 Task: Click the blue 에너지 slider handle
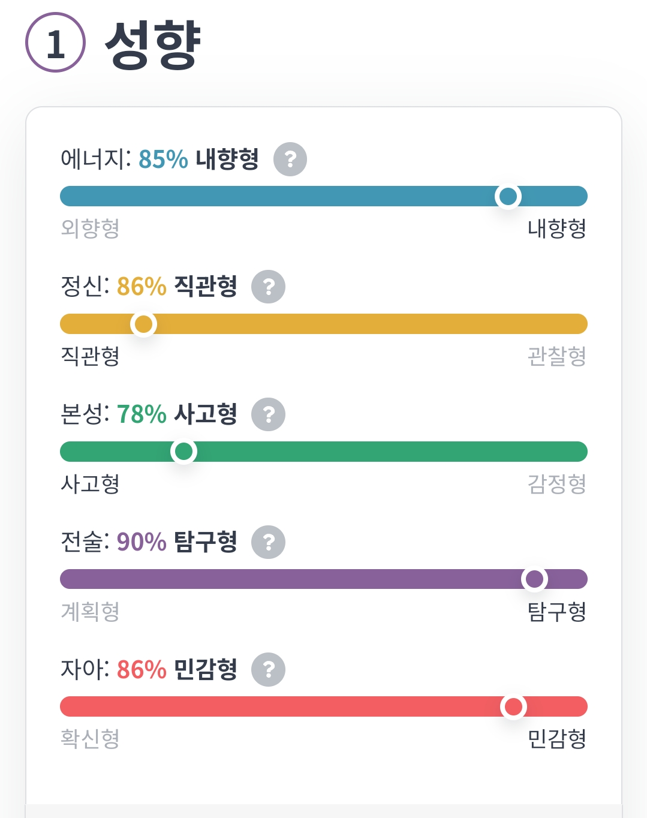pos(508,196)
